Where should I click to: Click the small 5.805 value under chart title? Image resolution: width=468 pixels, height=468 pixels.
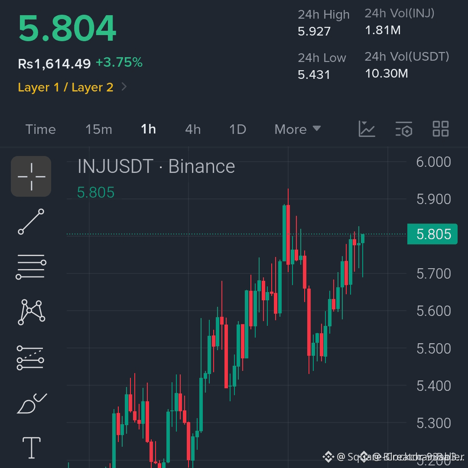click(96, 192)
